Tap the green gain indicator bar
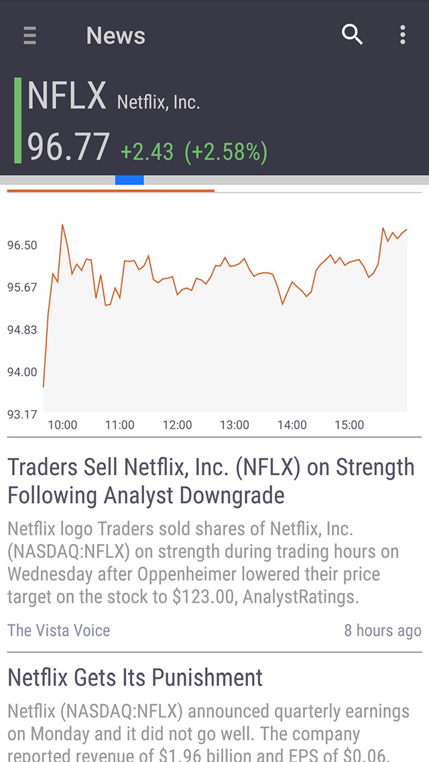Screen dimensions: 429x762 [x=18, y=121]
